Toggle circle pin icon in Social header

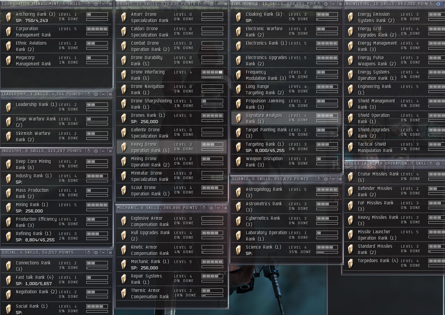coord(96,252)
